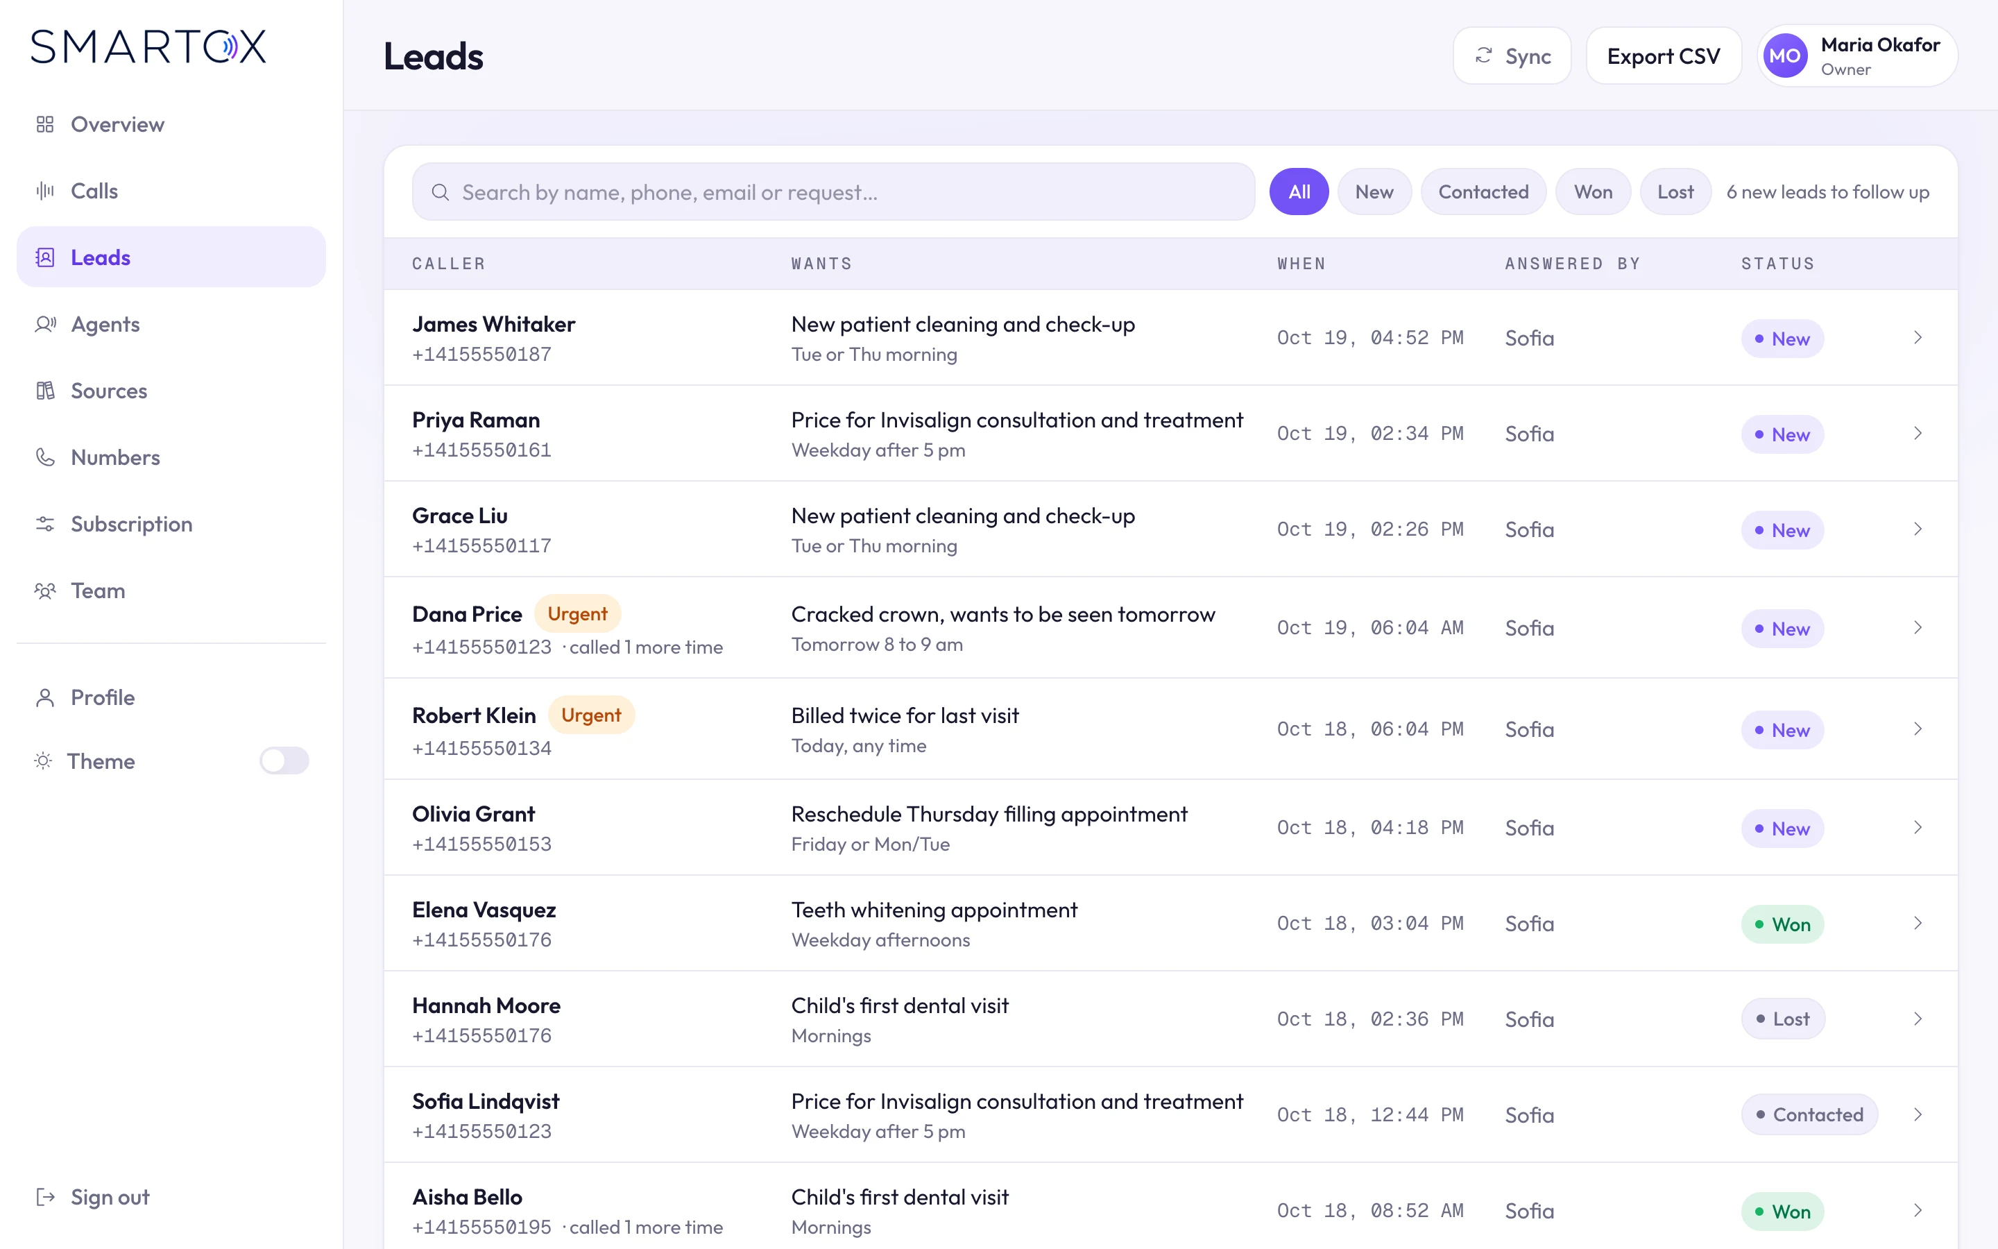This screenshot has width=1998, height=1249.
Task: Click Grace Liu's New status badge
Action: click(x=1782, y=530)
